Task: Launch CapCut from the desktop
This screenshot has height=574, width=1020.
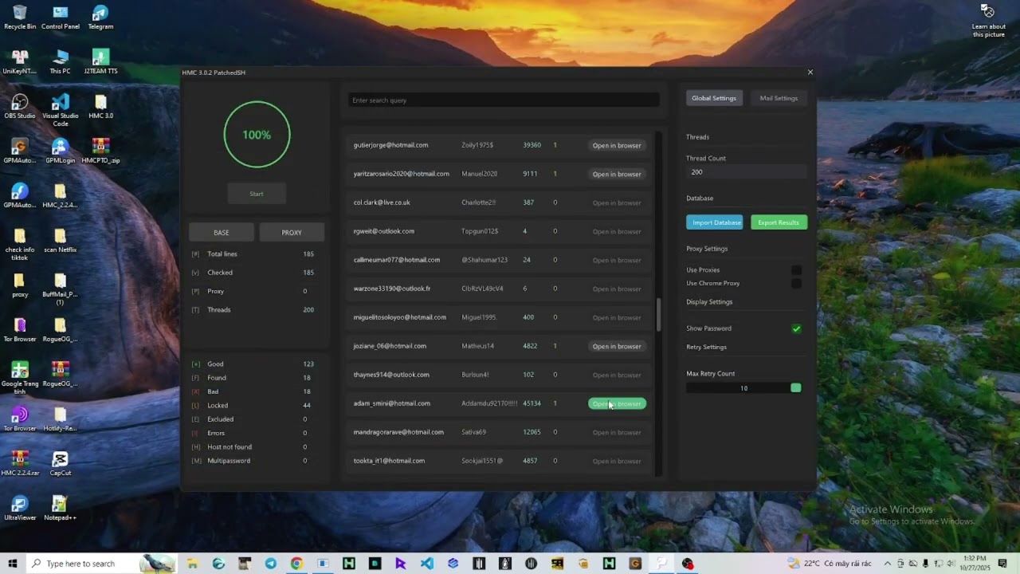Action: click(x=60, y=463)
